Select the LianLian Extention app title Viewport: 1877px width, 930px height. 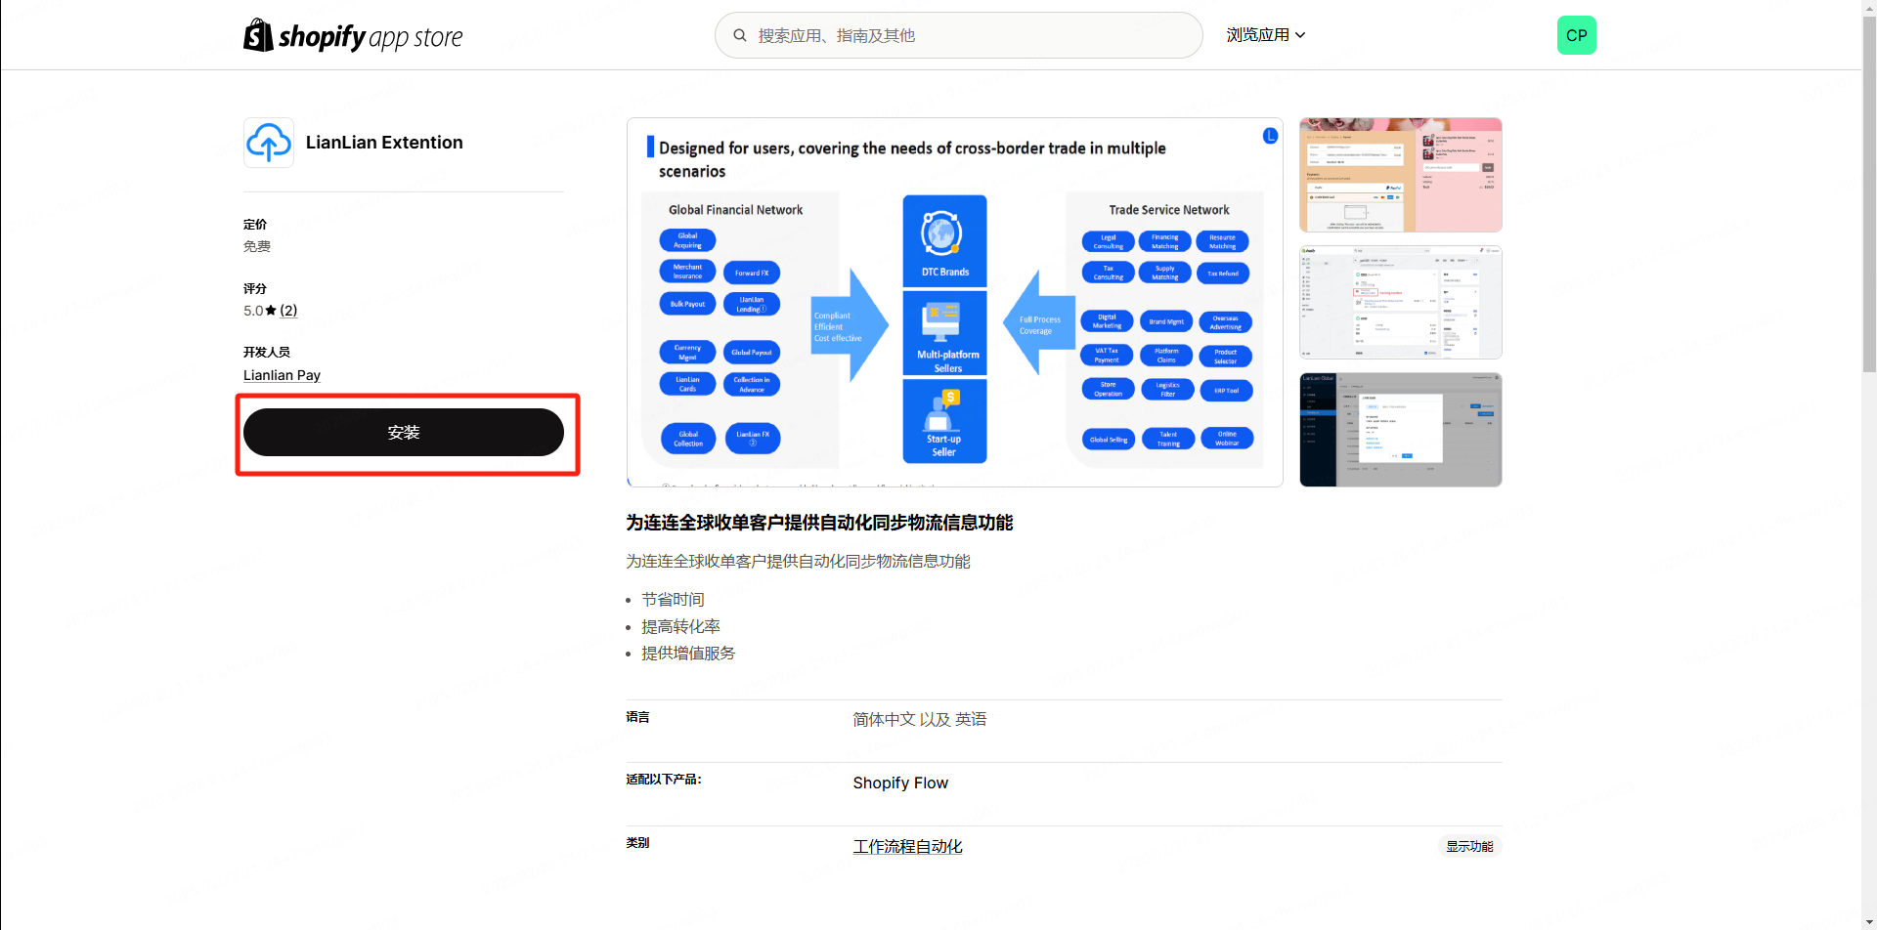coord(384,143)
